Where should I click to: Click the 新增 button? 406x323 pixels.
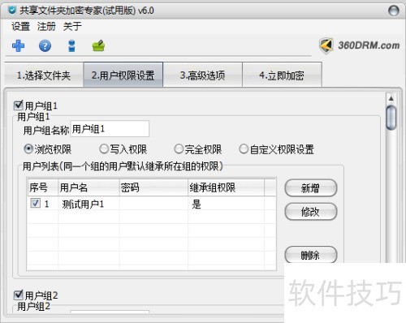click(311, 187)
